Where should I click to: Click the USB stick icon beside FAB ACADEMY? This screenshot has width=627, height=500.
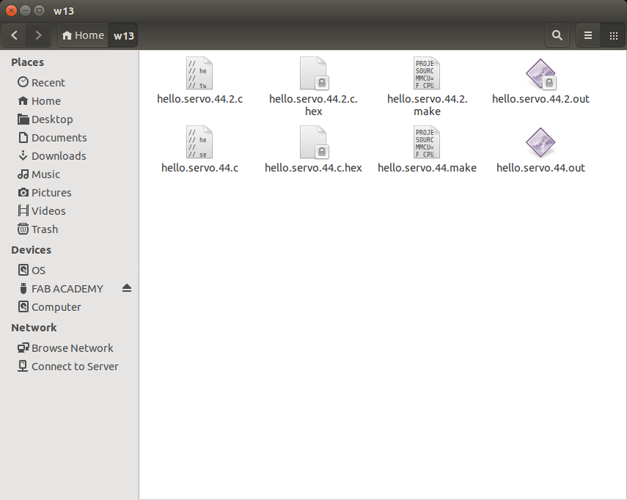pyautogui.click(x=23, y=289)
